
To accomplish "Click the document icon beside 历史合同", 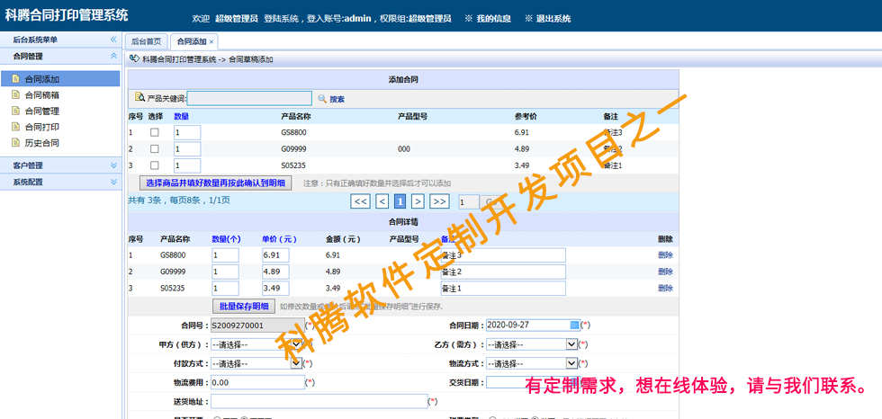I will 16,143.
